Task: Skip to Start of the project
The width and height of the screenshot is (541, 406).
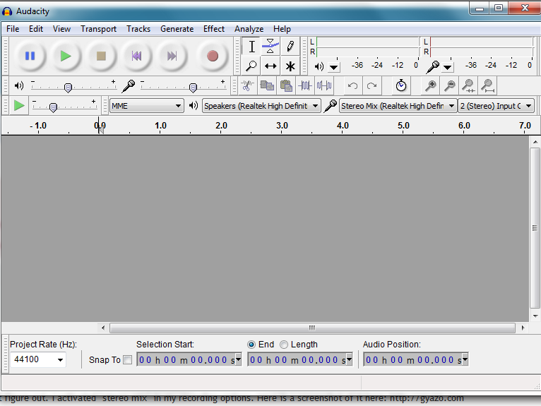Action: (x=136, y=56)
